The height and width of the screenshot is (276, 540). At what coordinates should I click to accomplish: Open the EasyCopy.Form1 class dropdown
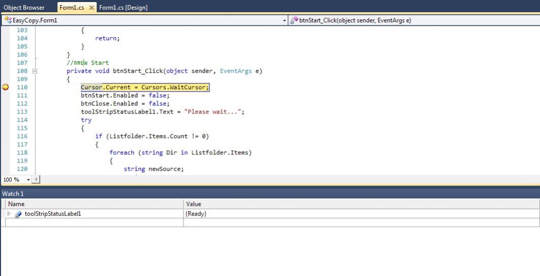[284, 20]
